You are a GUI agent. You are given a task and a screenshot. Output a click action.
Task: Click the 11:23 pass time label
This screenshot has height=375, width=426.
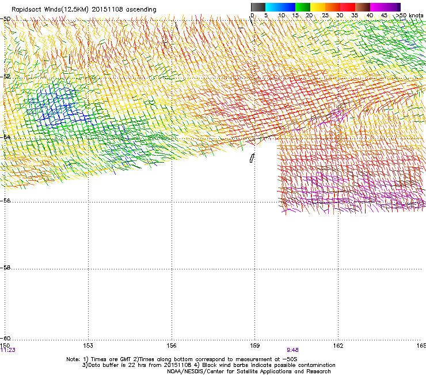pos(8,350)
